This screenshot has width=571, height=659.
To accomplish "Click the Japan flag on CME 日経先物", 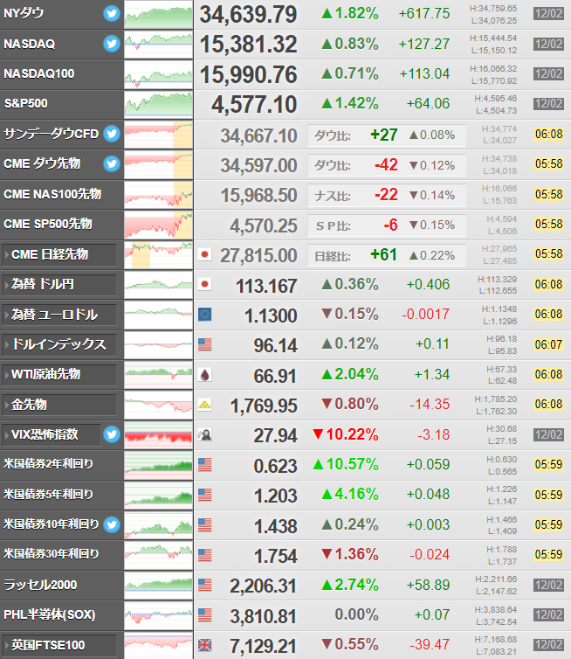I will click(204, 254).
